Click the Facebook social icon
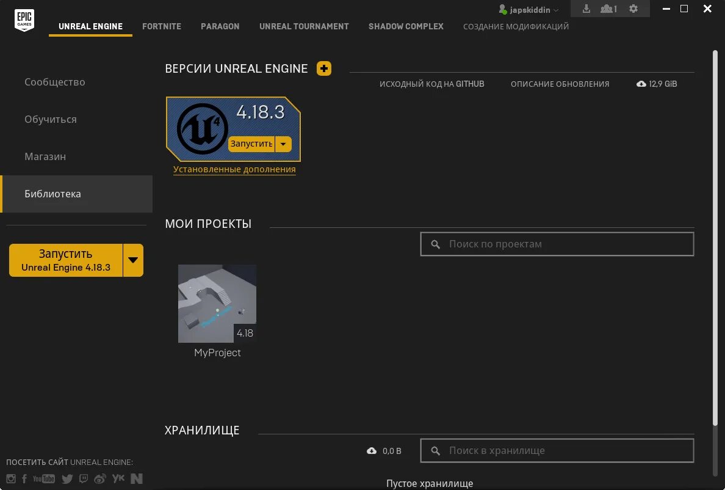The height and width of the screenshot is (490, 725). click(24, 479)
